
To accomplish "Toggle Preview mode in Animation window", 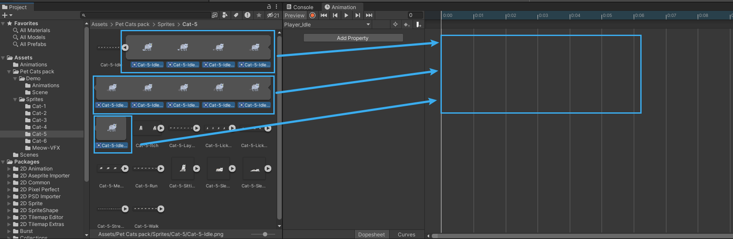I will click(x=295, y=15).
